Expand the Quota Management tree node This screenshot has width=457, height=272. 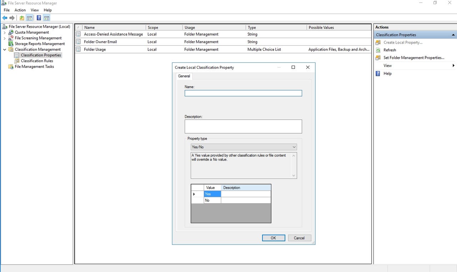[x=5, y=32]
